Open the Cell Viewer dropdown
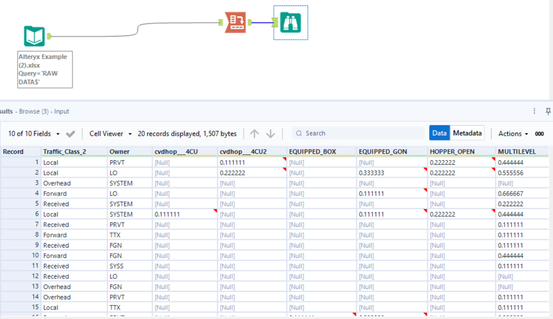Screen dimensions: 553x319 (x=110, y=134)
